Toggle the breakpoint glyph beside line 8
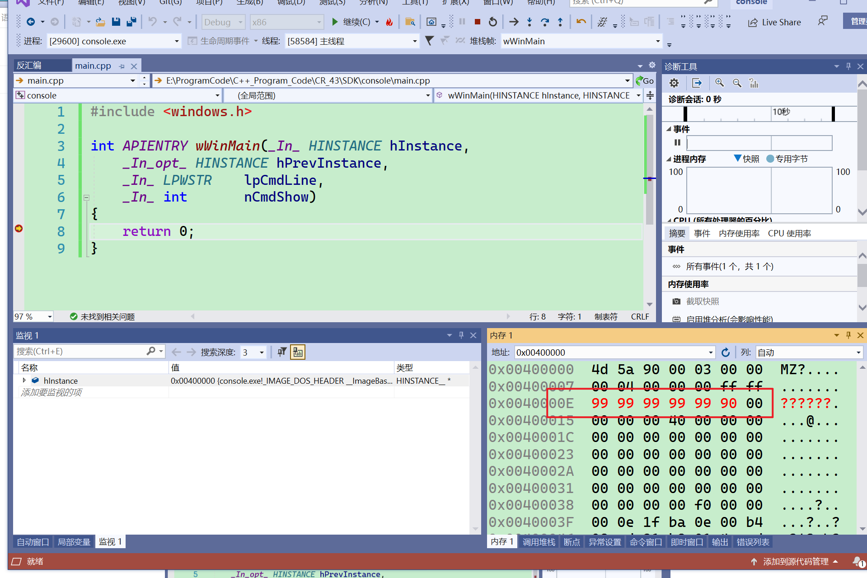Viewport: 867px width, 578px height. (19, 229)
